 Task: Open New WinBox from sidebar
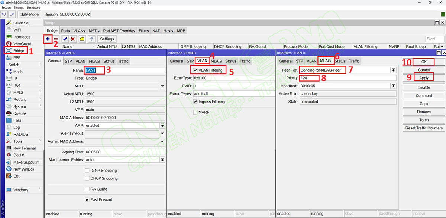point(24,169)
